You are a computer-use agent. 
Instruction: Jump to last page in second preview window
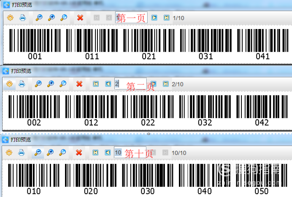click(166, 84)
